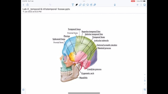Tap the 'Pterion' label
The width and height of the screenshot is (168, 94).
coord(67,36)
